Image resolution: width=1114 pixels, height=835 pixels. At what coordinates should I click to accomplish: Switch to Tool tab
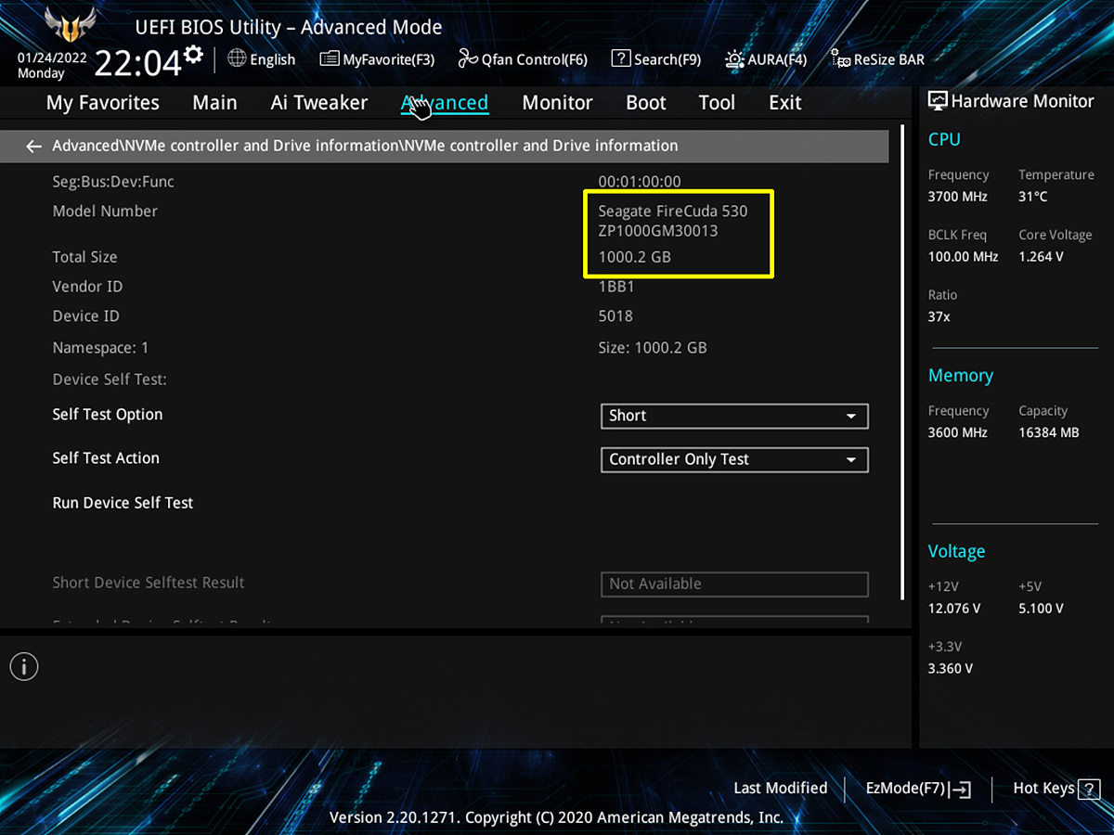point(717,103)
